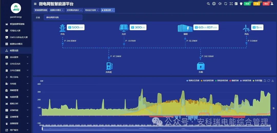Click the red 事故 alarm button
Image resolution: width=277 pixels, height=133 pixels.
[266, 4]
